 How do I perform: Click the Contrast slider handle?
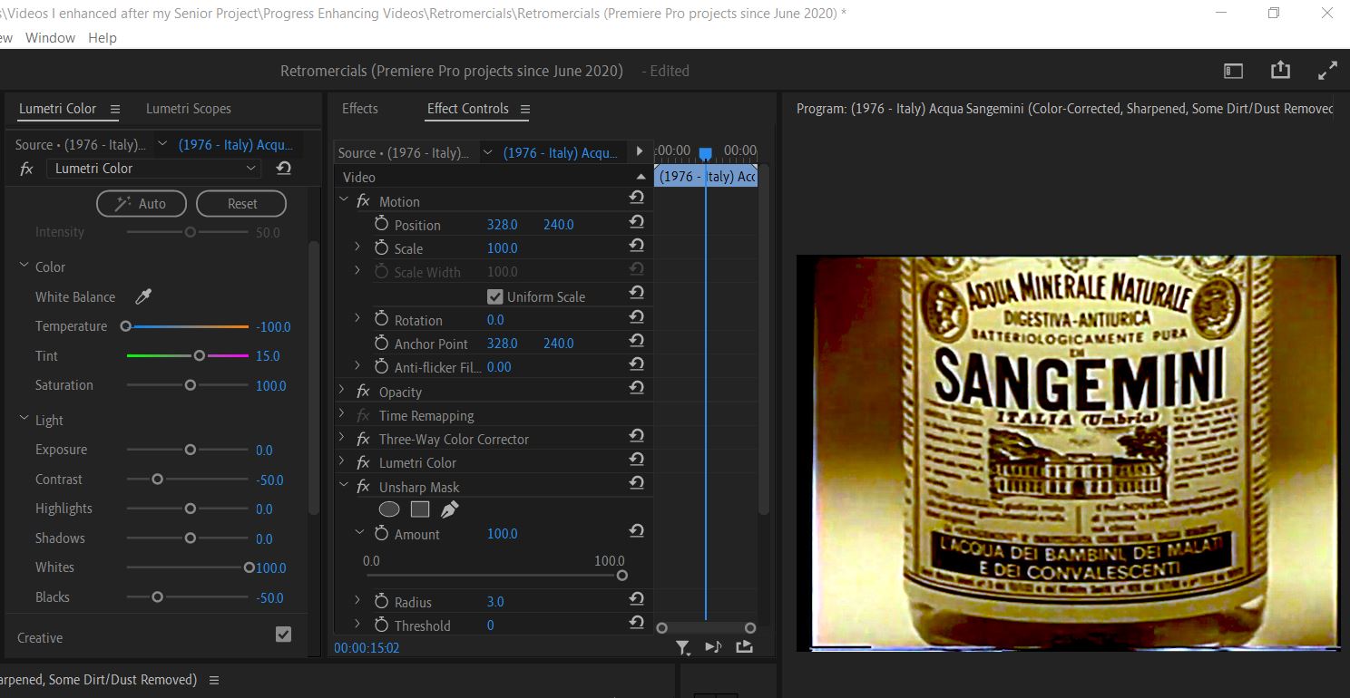[157, 479]
